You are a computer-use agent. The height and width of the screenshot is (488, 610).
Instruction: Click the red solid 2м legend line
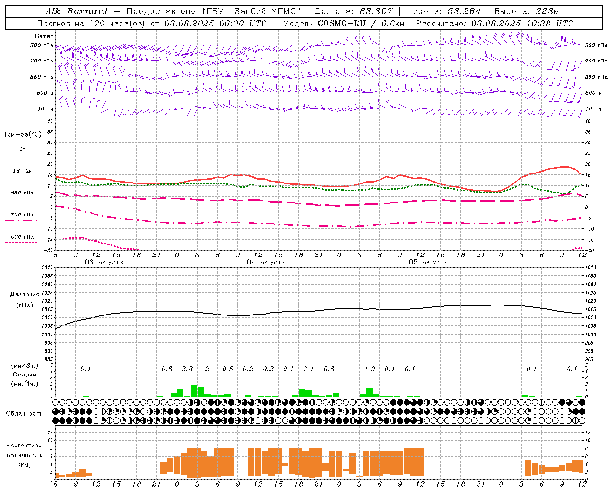(22, 154)
